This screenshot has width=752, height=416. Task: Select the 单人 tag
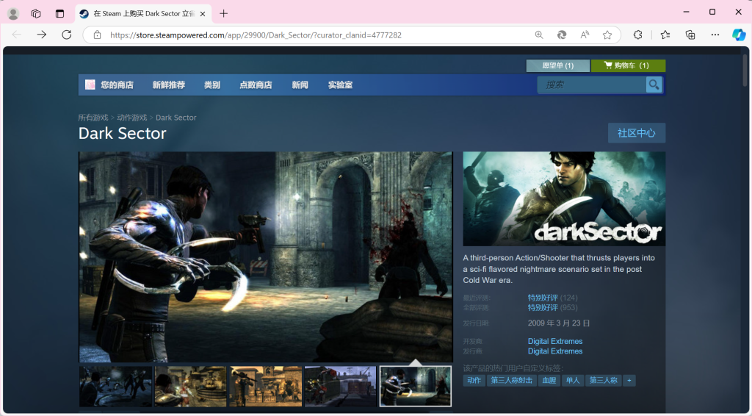[x=573, y=381]
